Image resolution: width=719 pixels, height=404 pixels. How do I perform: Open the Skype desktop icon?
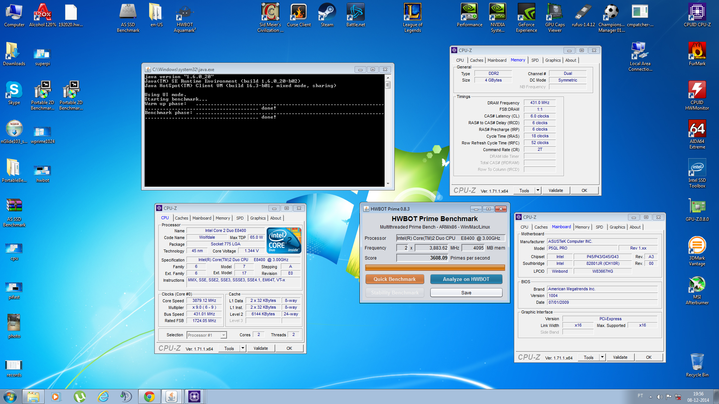tap(14, 93)
